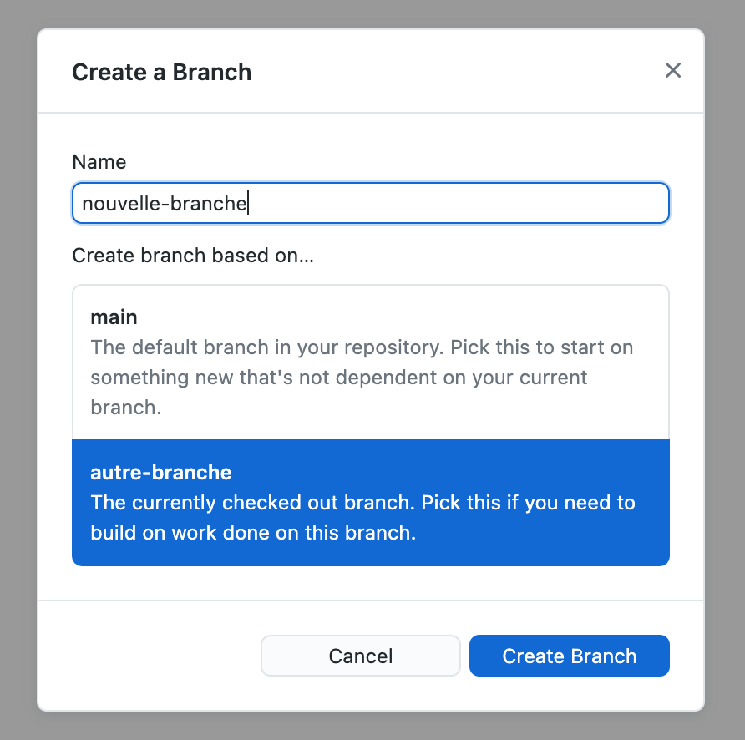
Task: Select main as the base branch
Action: [371, 362]
